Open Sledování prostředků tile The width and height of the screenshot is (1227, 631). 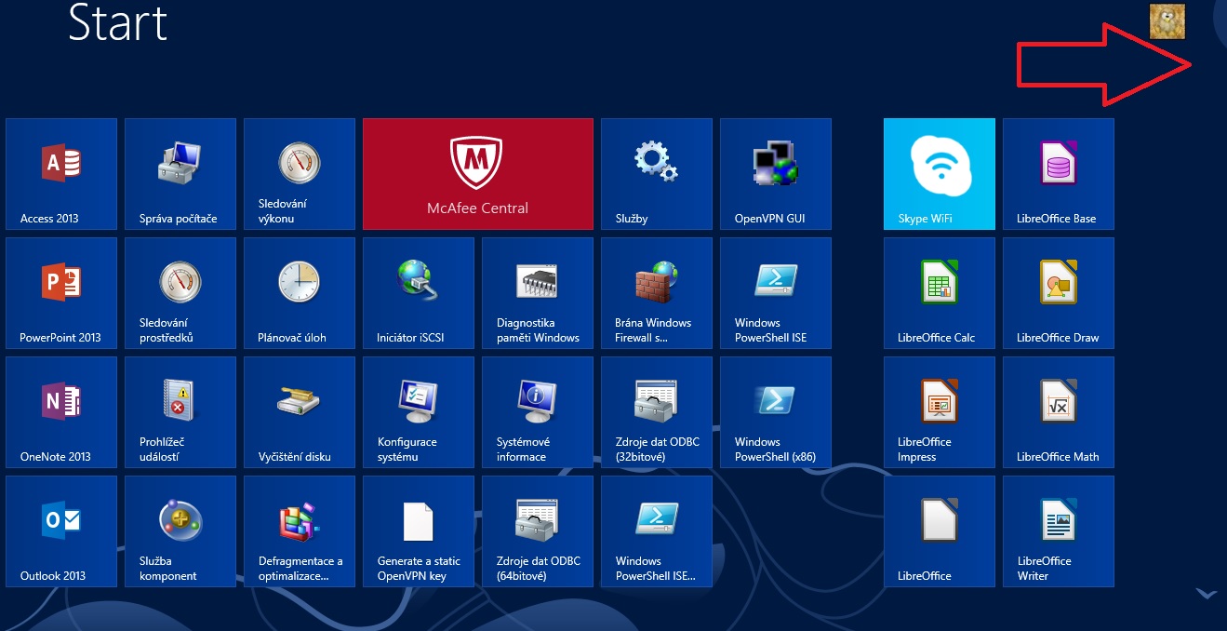click(x=180, y=293)
